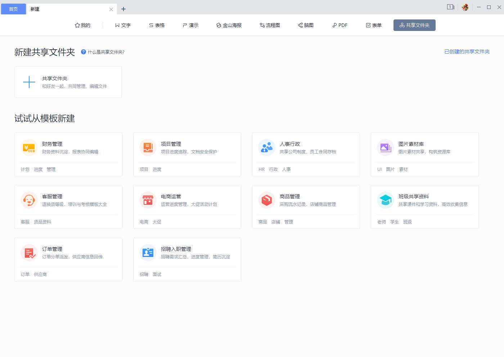Switch to the 表格 spreadsheet tab
This screenshot has height=357, width=504.
(x=157, y=25)
